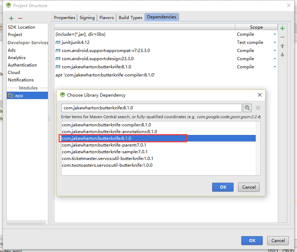Screen dimensions: 297x252
Task: Open scope dropdown for design:23.3.0
Action: 275,59
